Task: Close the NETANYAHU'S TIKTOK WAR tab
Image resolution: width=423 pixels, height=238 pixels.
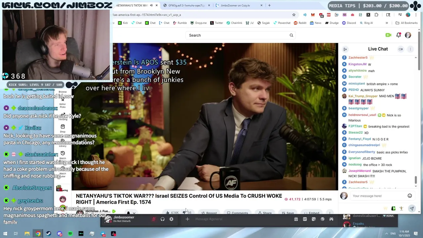Action: pyautogui.click(x=157, y=5)
